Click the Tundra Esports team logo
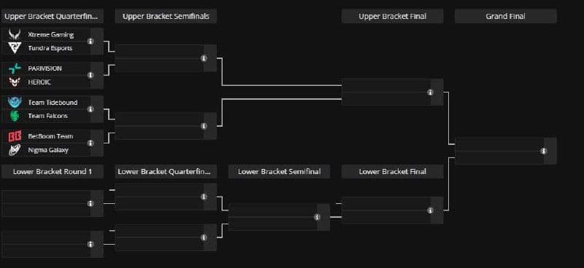This screenshot has height=268, width=584. coord(15,48)
